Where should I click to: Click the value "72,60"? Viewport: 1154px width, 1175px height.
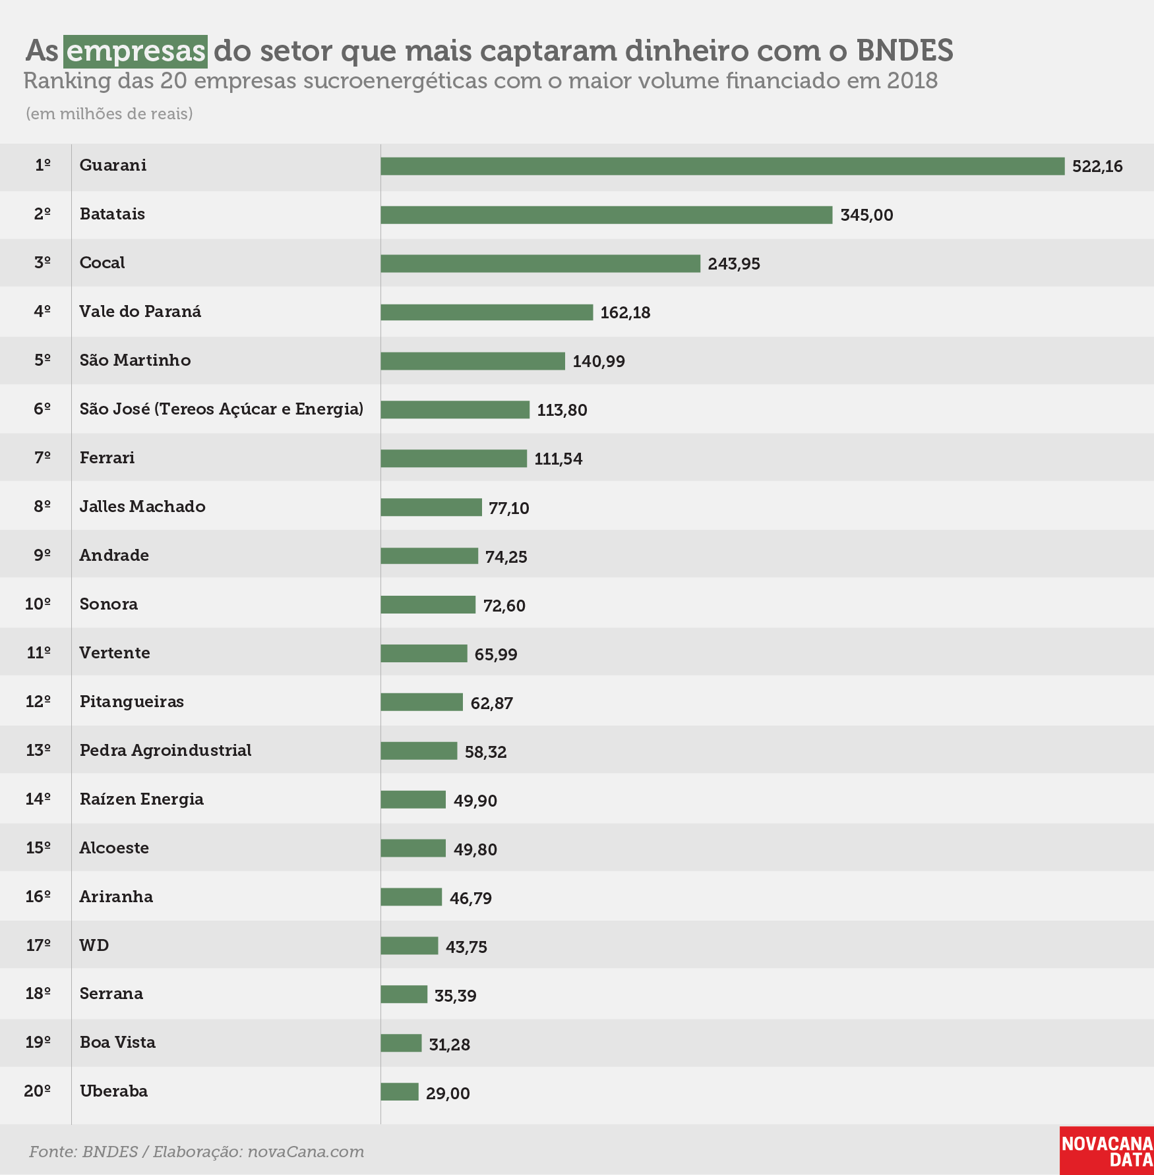click(504, 606)
